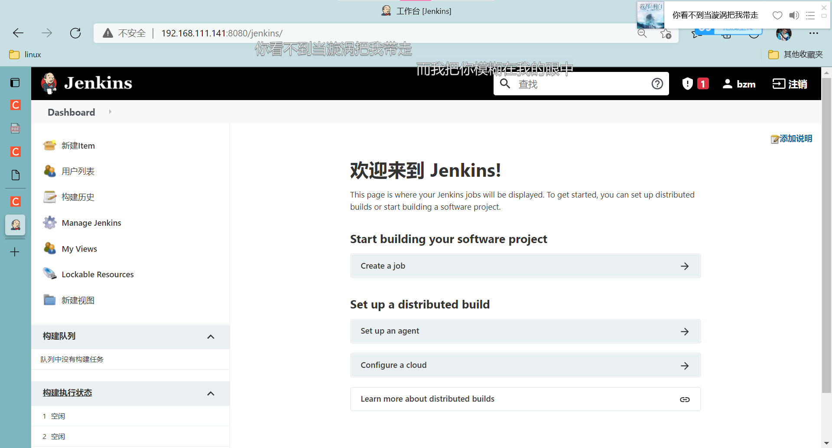The width and height of the screenshot is (832, 448).
Task: Click Configure a cloud
Action: coord(525,365)
